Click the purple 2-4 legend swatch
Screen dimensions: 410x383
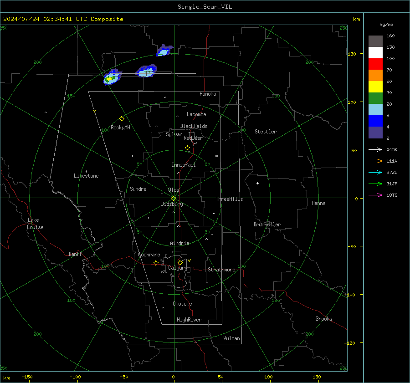[375, 132]
